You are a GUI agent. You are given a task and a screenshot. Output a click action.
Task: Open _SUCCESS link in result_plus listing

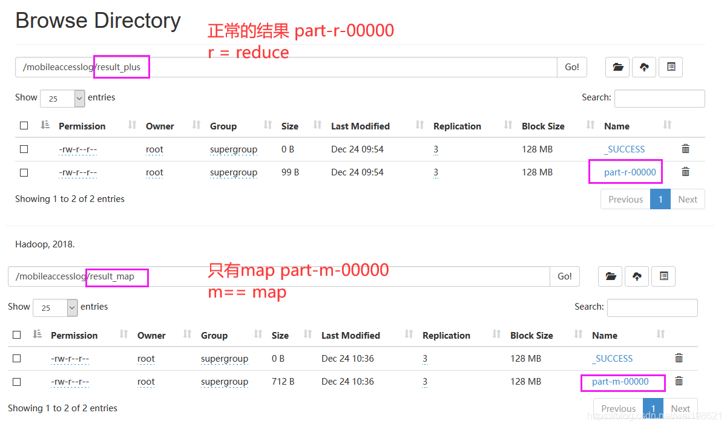coord(625,149)
